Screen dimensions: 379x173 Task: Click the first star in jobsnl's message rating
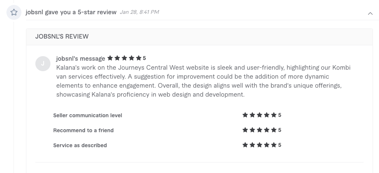pos(110,58)
